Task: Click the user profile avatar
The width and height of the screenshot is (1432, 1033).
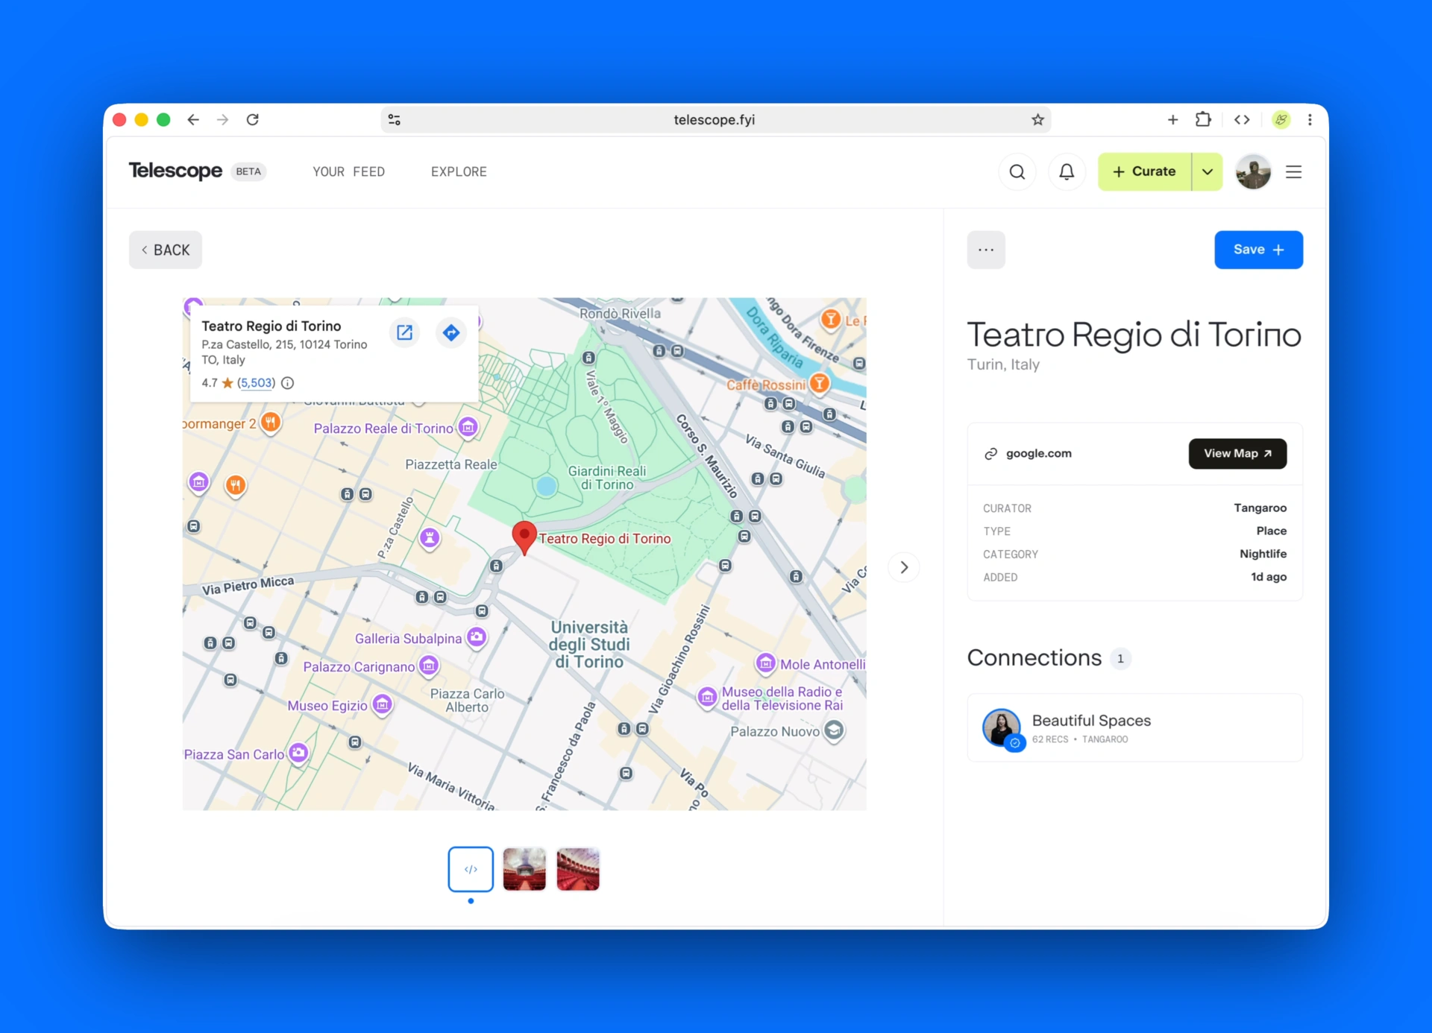Action: (x=1253, y=172)
